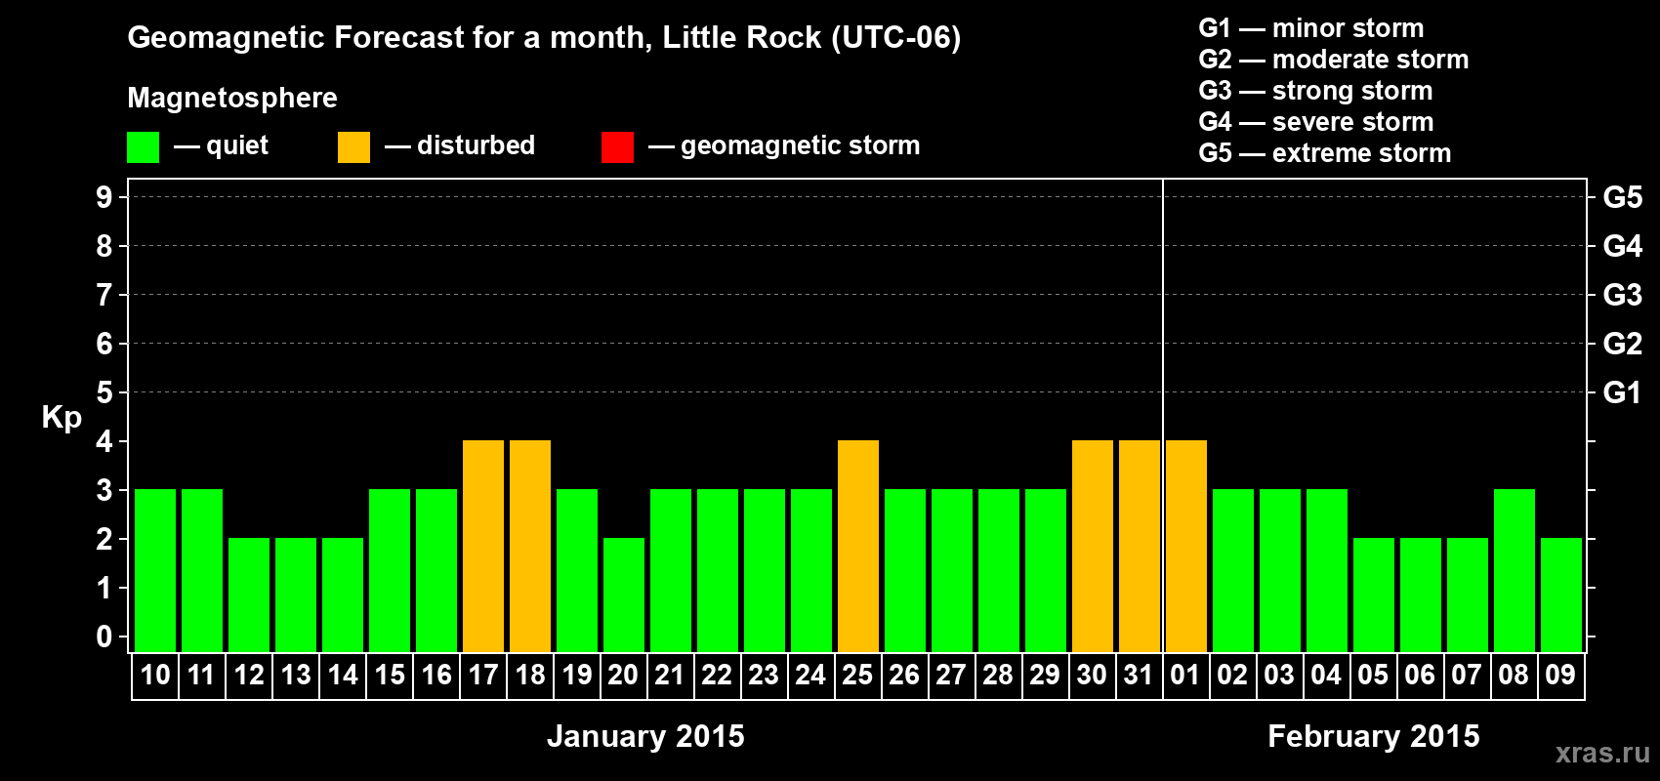Click the January 2015 month label
Screen dimensions: 1660x781
645,736
